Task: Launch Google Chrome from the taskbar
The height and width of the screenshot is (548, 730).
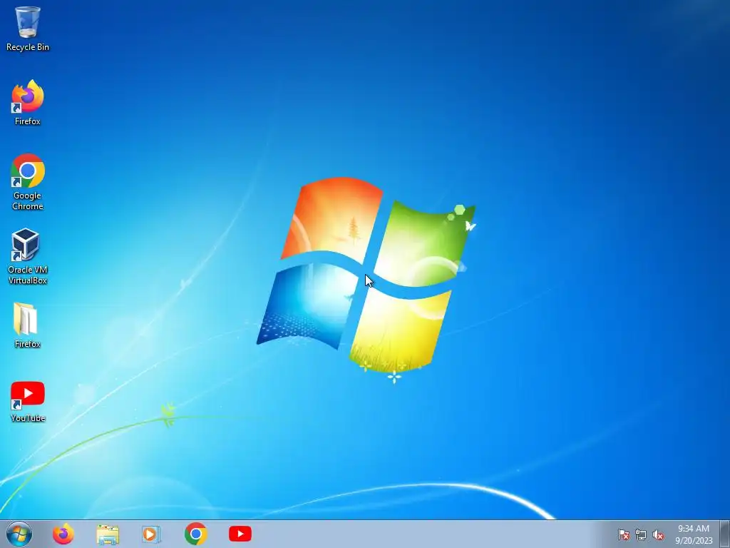Action: tap(195, 534)
